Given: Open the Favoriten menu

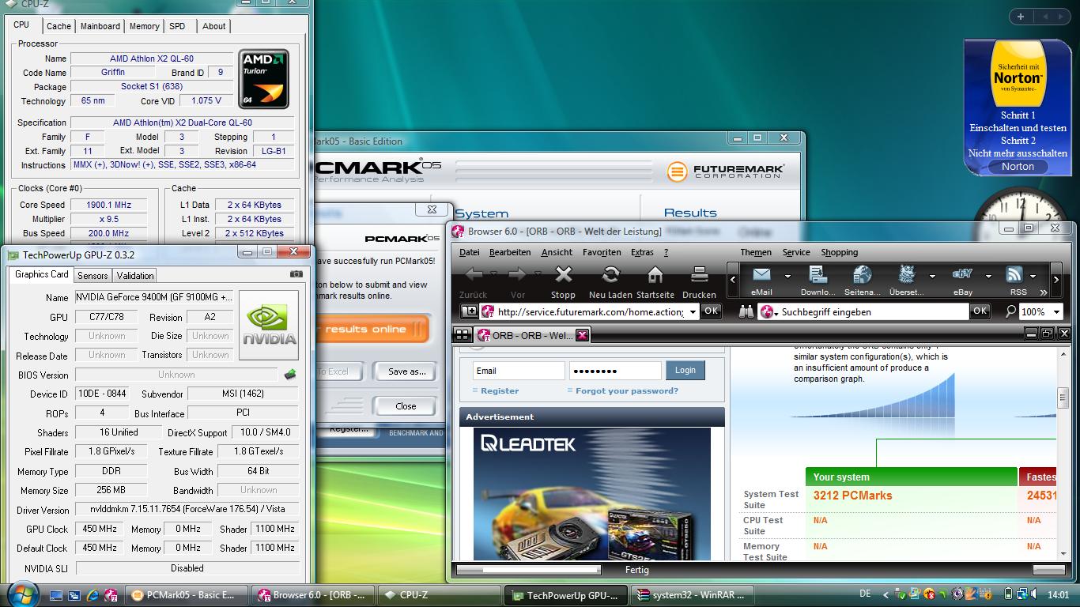Looking at the screenshot, I should (602, 252).
